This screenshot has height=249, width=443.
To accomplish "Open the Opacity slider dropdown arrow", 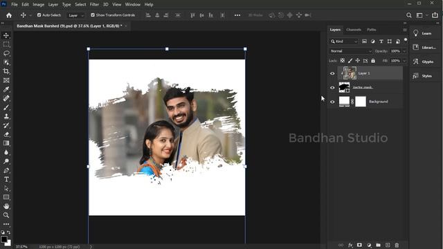I will [x=404, y=51].
